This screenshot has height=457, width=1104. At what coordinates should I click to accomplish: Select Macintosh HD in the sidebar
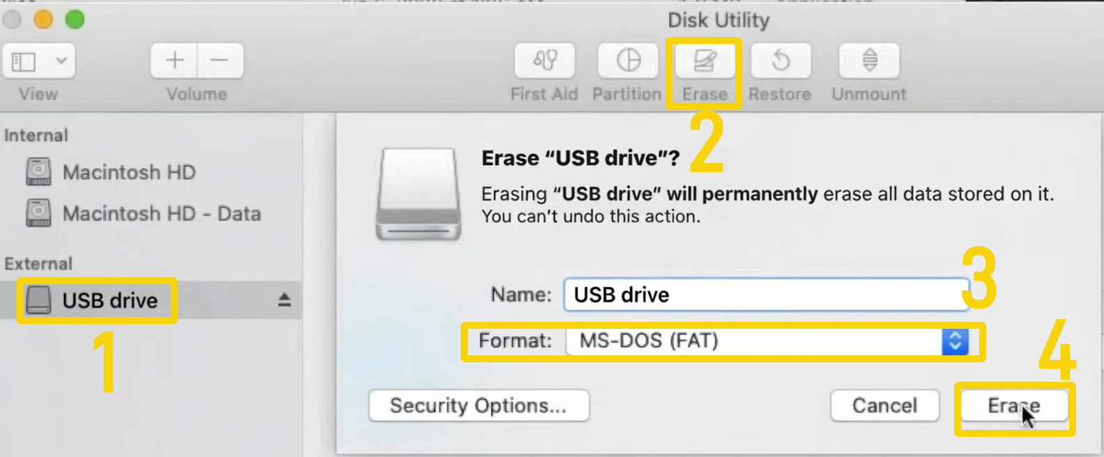(128, 172)
